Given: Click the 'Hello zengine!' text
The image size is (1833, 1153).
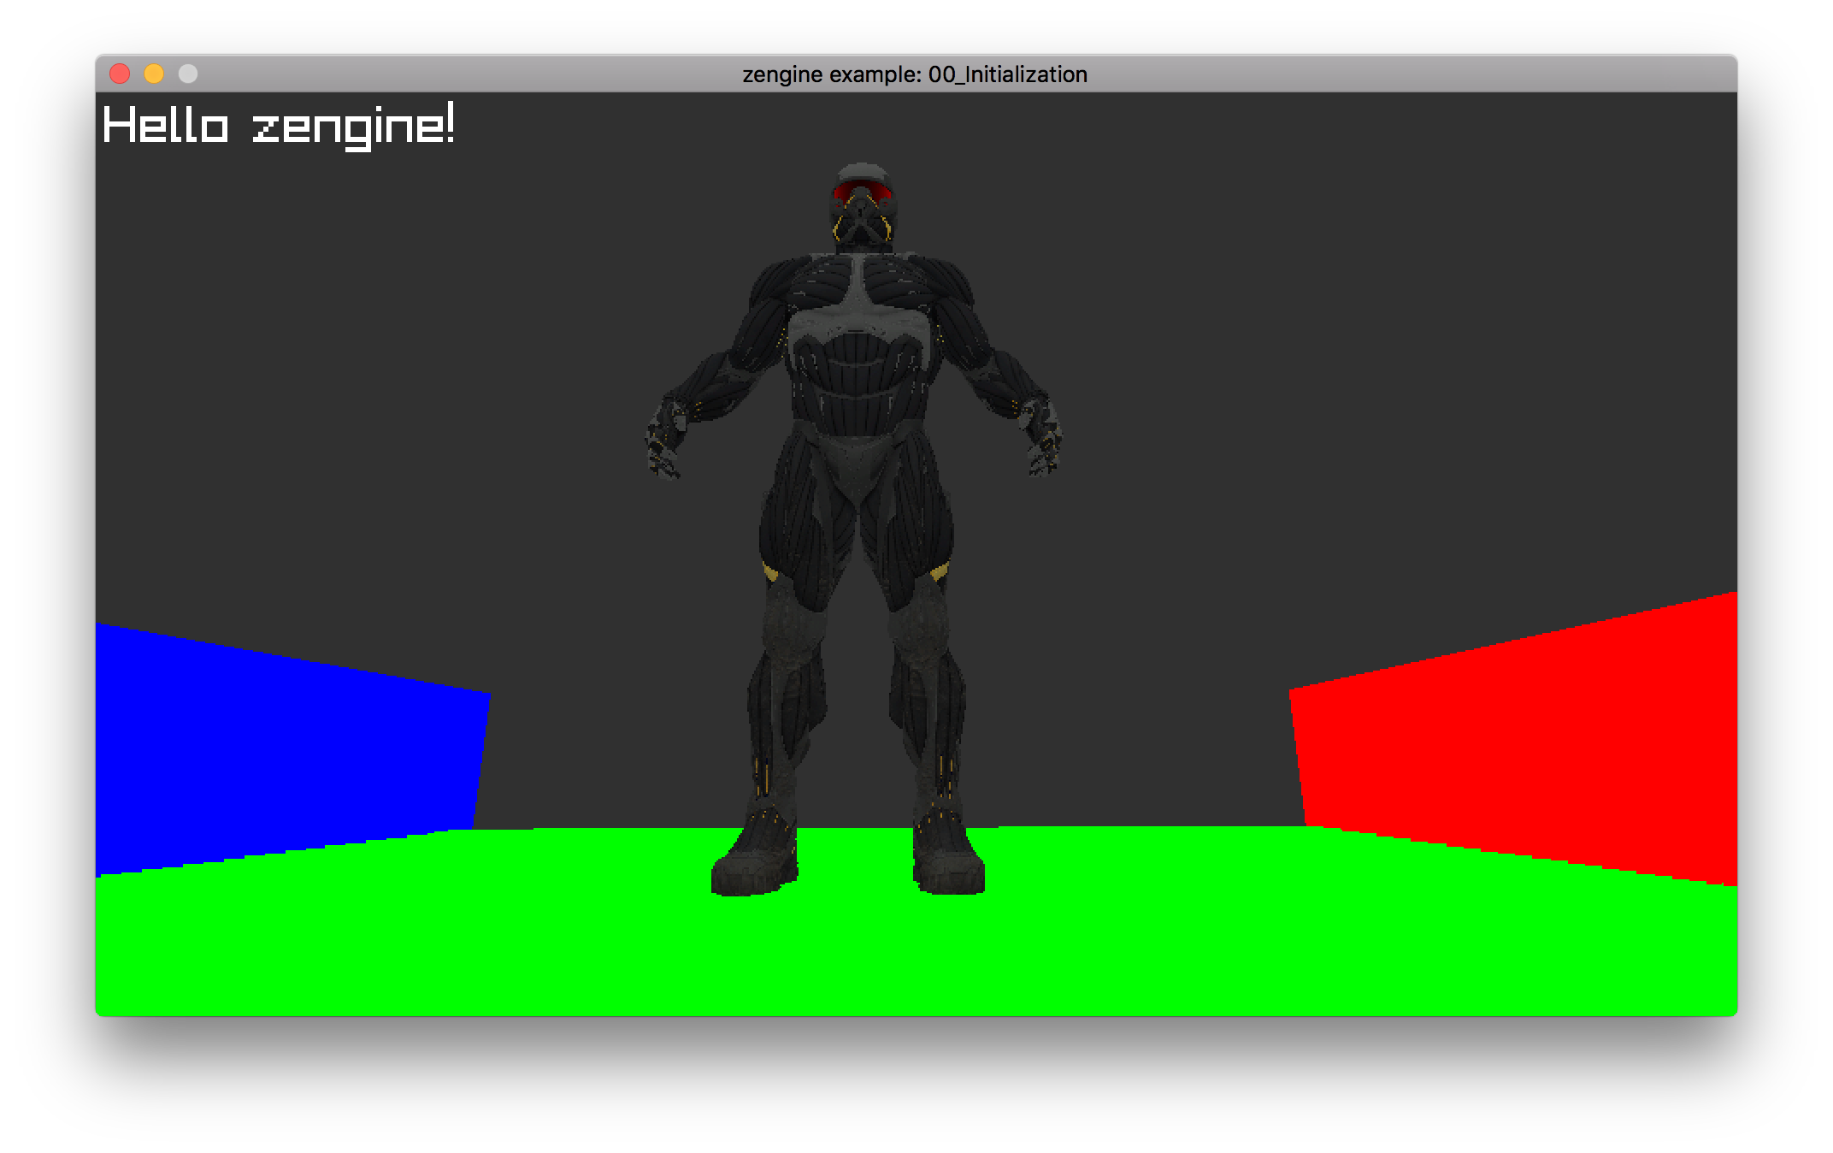Looking at the screenshot, I should [279, 127].
